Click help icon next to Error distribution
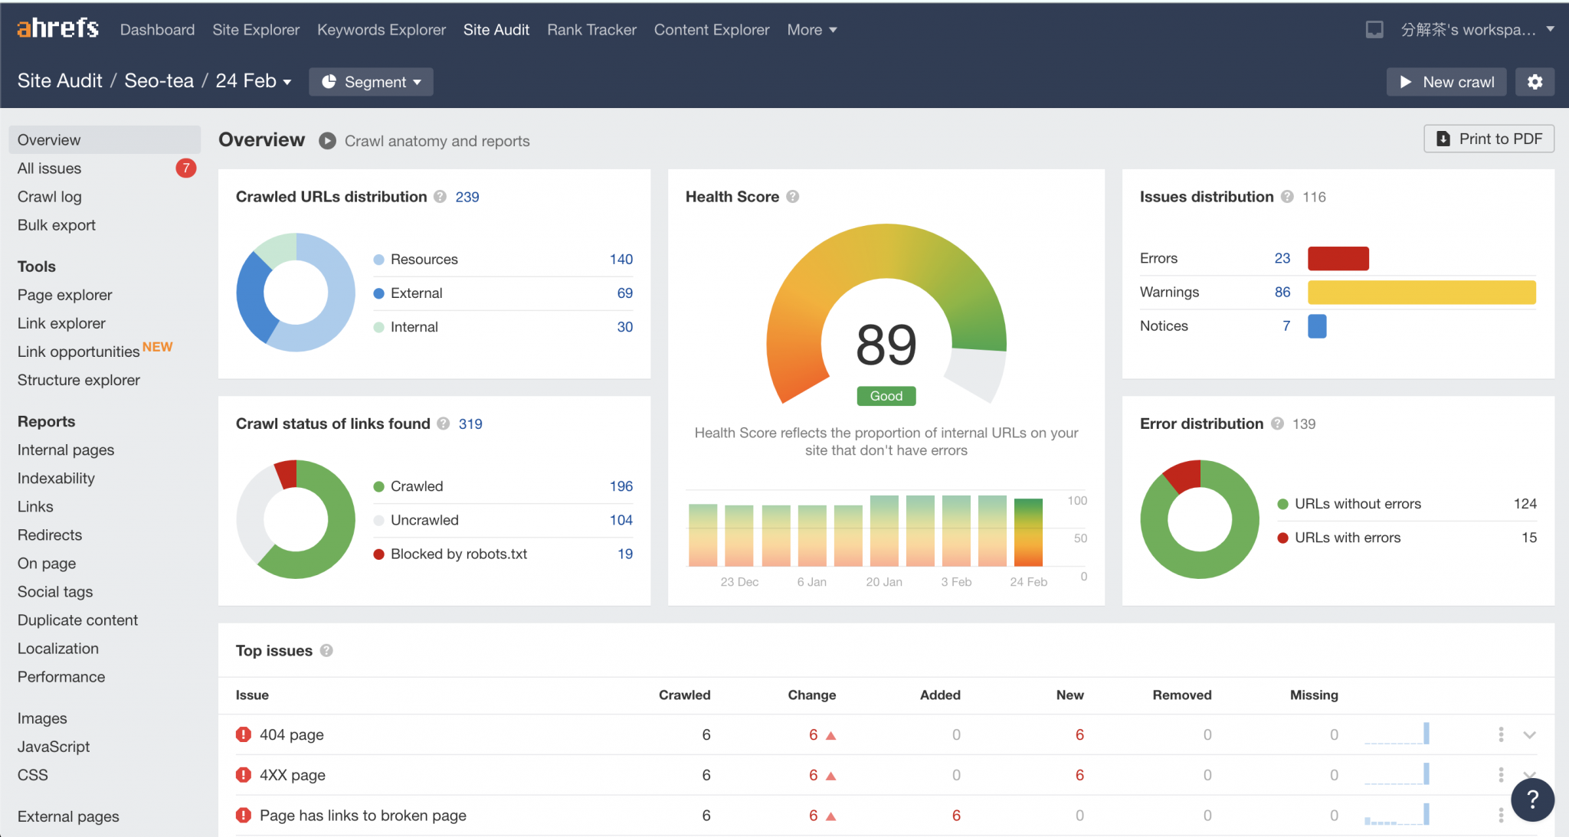This screenshot has height=837, width=1569. click(1277, 423)
